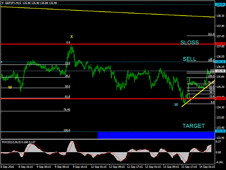
Task: Click the 14 Sep 01:15 time label
Action: pyautogui.click(x=207, y=167)
